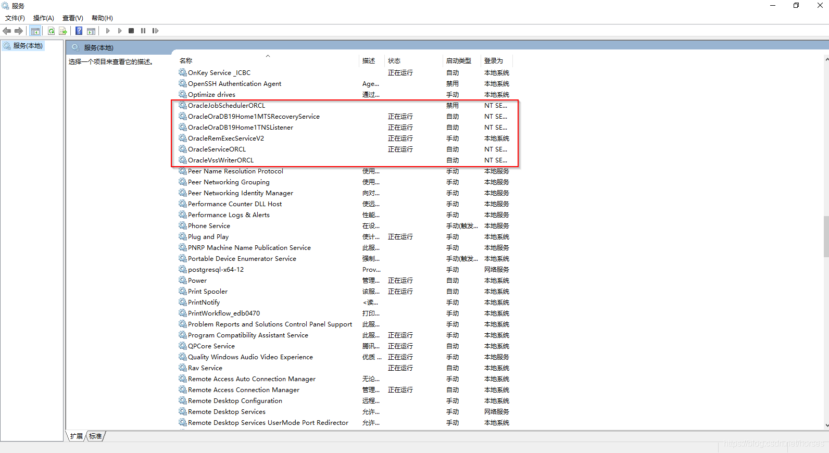The height and width of the screenshot is (453, 829).
Task: Click the gear icon beside postgresql-x64-12
Action: (182, 269)
